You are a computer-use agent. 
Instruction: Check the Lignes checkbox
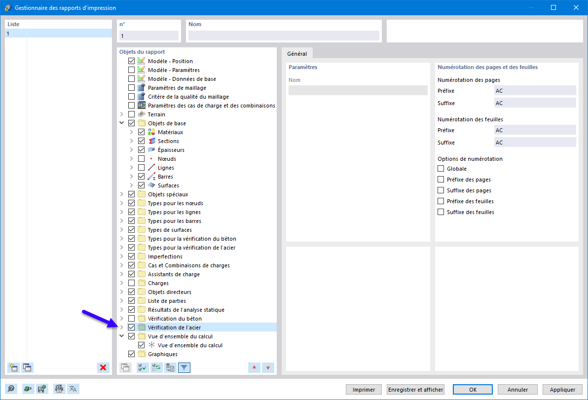point(142,168)
